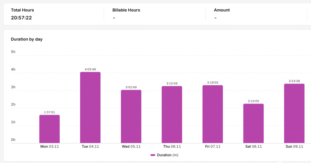The image size is (311, 163).
Task: Click the Total Hours label
Action: 22,10
